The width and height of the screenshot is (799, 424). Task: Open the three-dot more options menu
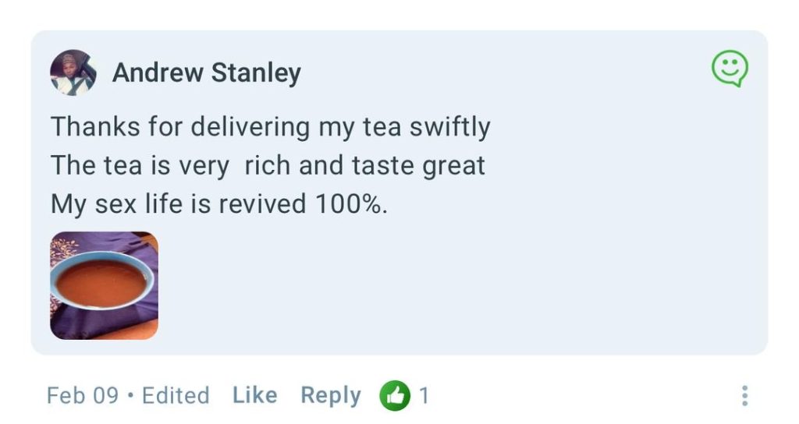click(x=744, y=396)
